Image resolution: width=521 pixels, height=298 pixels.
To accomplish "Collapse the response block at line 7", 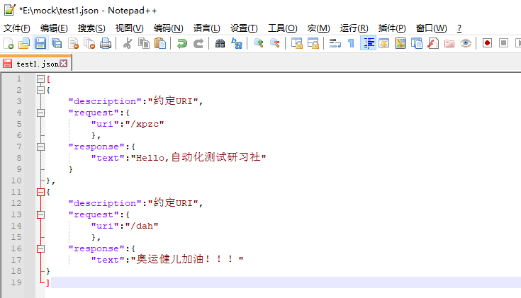I will 40,147.
